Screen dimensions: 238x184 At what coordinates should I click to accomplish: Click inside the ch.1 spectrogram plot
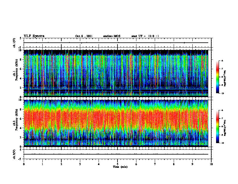116,73
